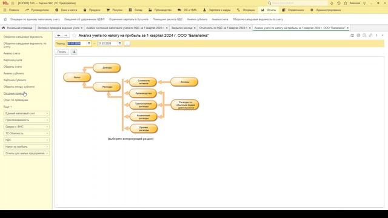Screen dimensions: 388x218
Task: Open the 1C main menu hamburger icon
Action: (13, 3)
